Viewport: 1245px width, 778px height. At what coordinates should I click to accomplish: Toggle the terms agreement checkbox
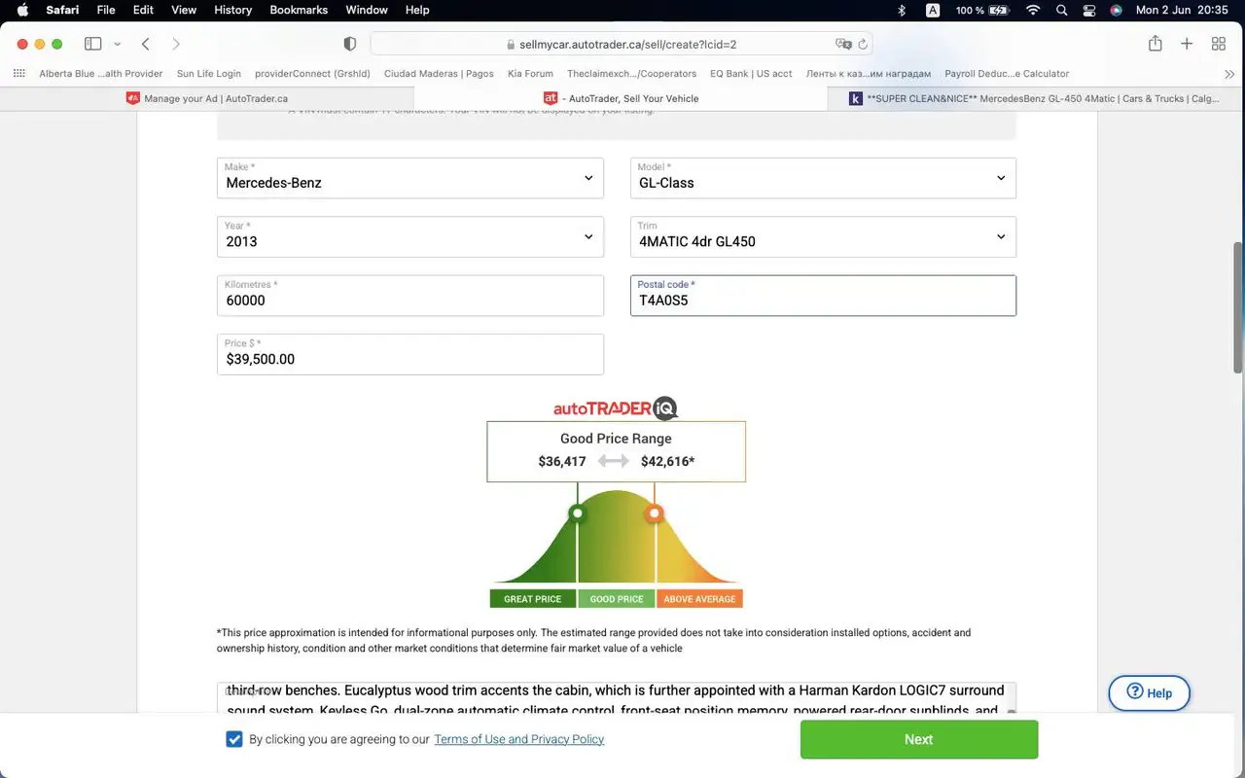234,739
